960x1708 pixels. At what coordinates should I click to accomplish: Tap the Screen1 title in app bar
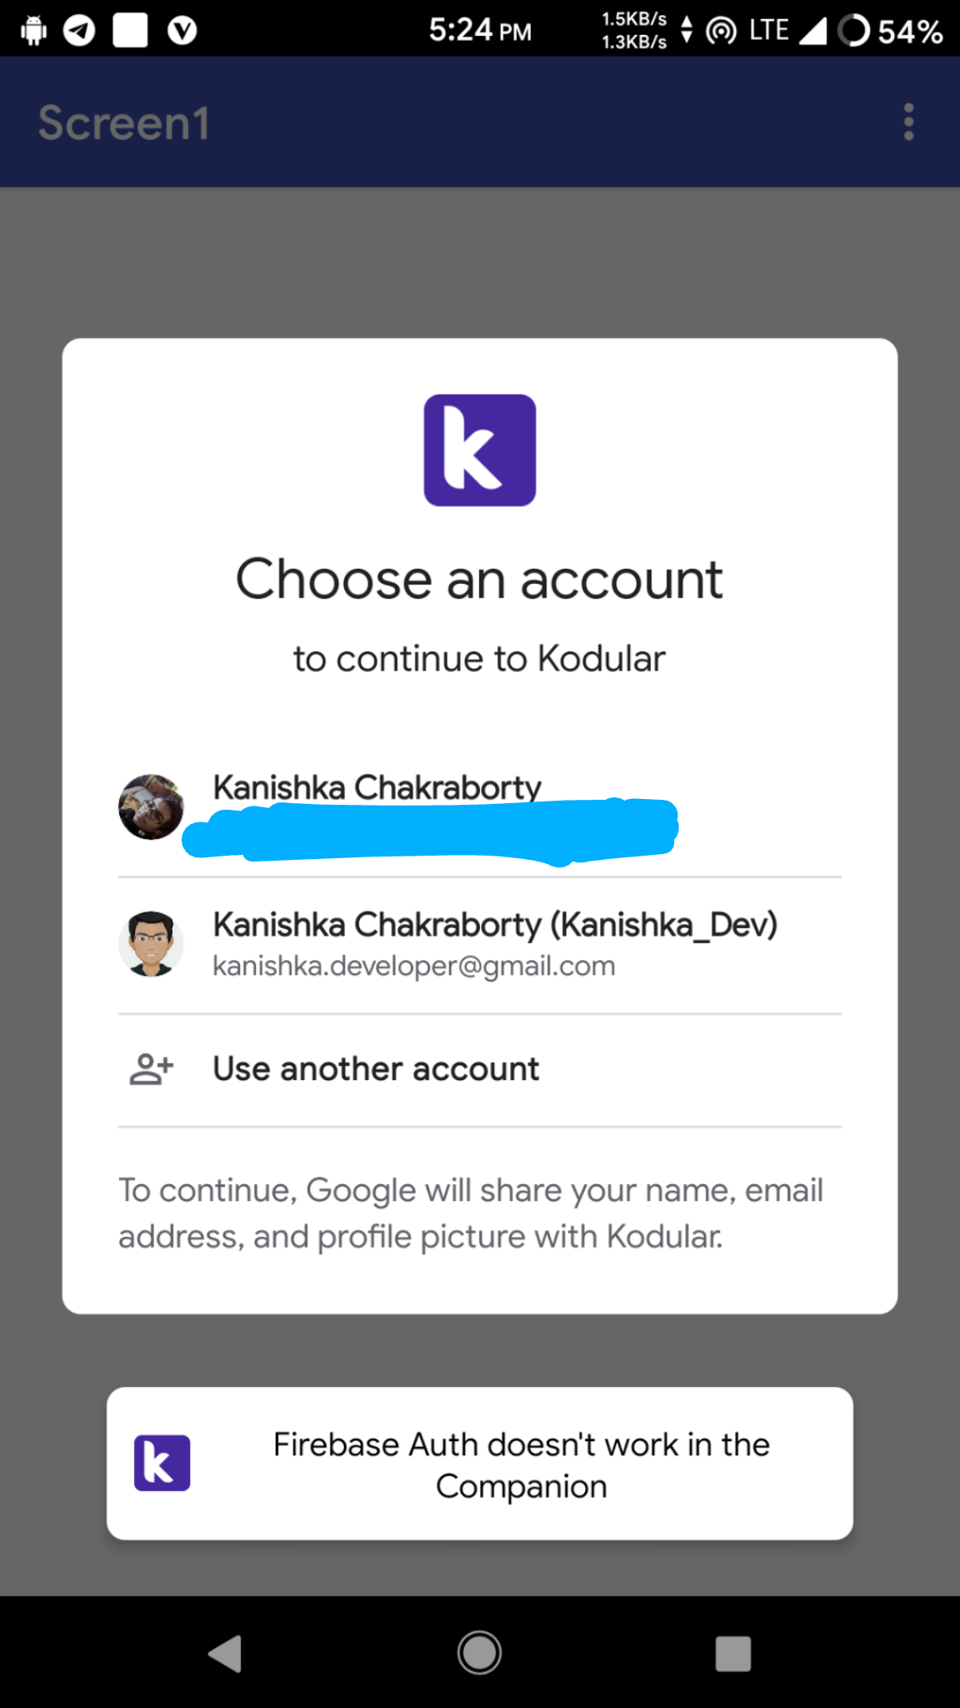[x=123, y=123]
